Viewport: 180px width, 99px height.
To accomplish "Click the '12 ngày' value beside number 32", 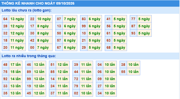I will point(17,33).
